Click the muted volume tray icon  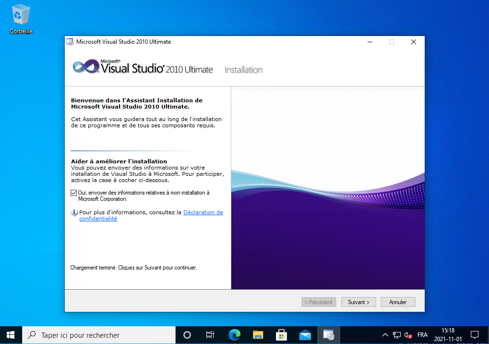[x=408, y=335]
